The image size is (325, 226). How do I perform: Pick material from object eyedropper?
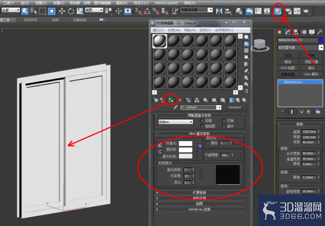click(x=175, y=107)
